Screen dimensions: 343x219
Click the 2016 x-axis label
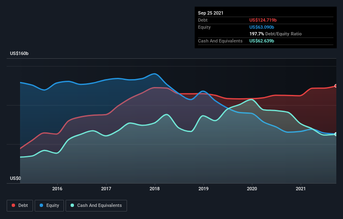(57, 189)
